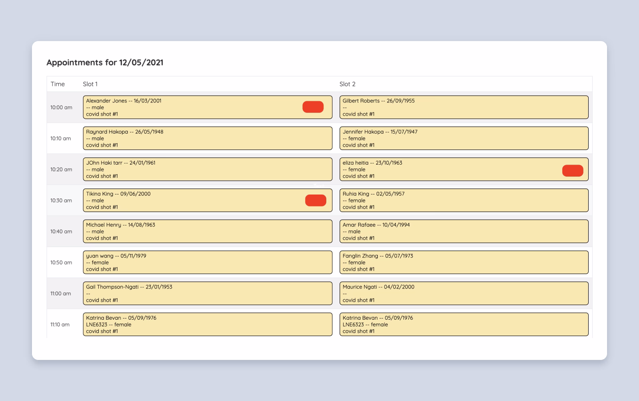This screenshot has width=639, height=401.
Task: Open Katrina Bevan card in Slot 1
Action: 208,324
